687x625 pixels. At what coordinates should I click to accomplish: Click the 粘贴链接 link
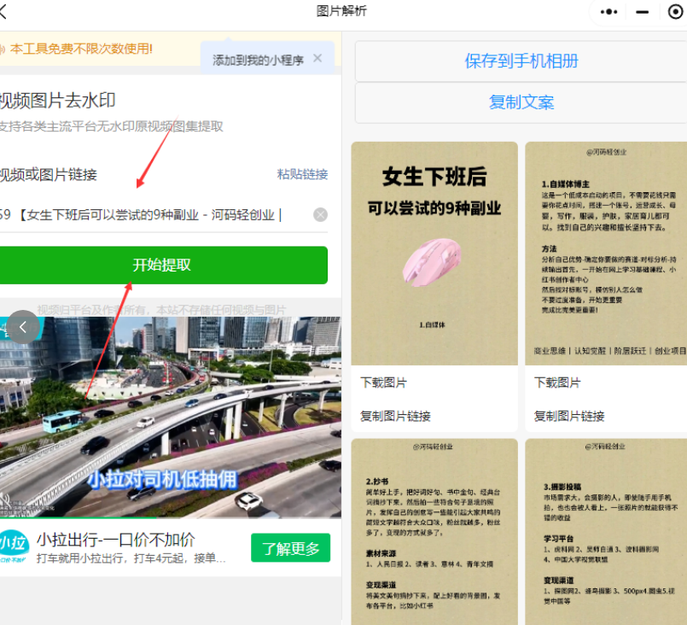pos(302,174)
